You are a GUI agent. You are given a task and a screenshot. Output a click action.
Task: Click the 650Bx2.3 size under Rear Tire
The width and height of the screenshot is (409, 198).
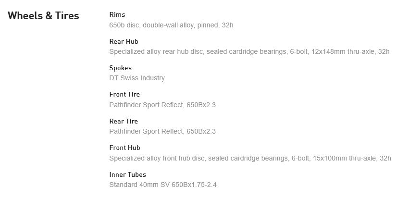[x=201, y=131]
